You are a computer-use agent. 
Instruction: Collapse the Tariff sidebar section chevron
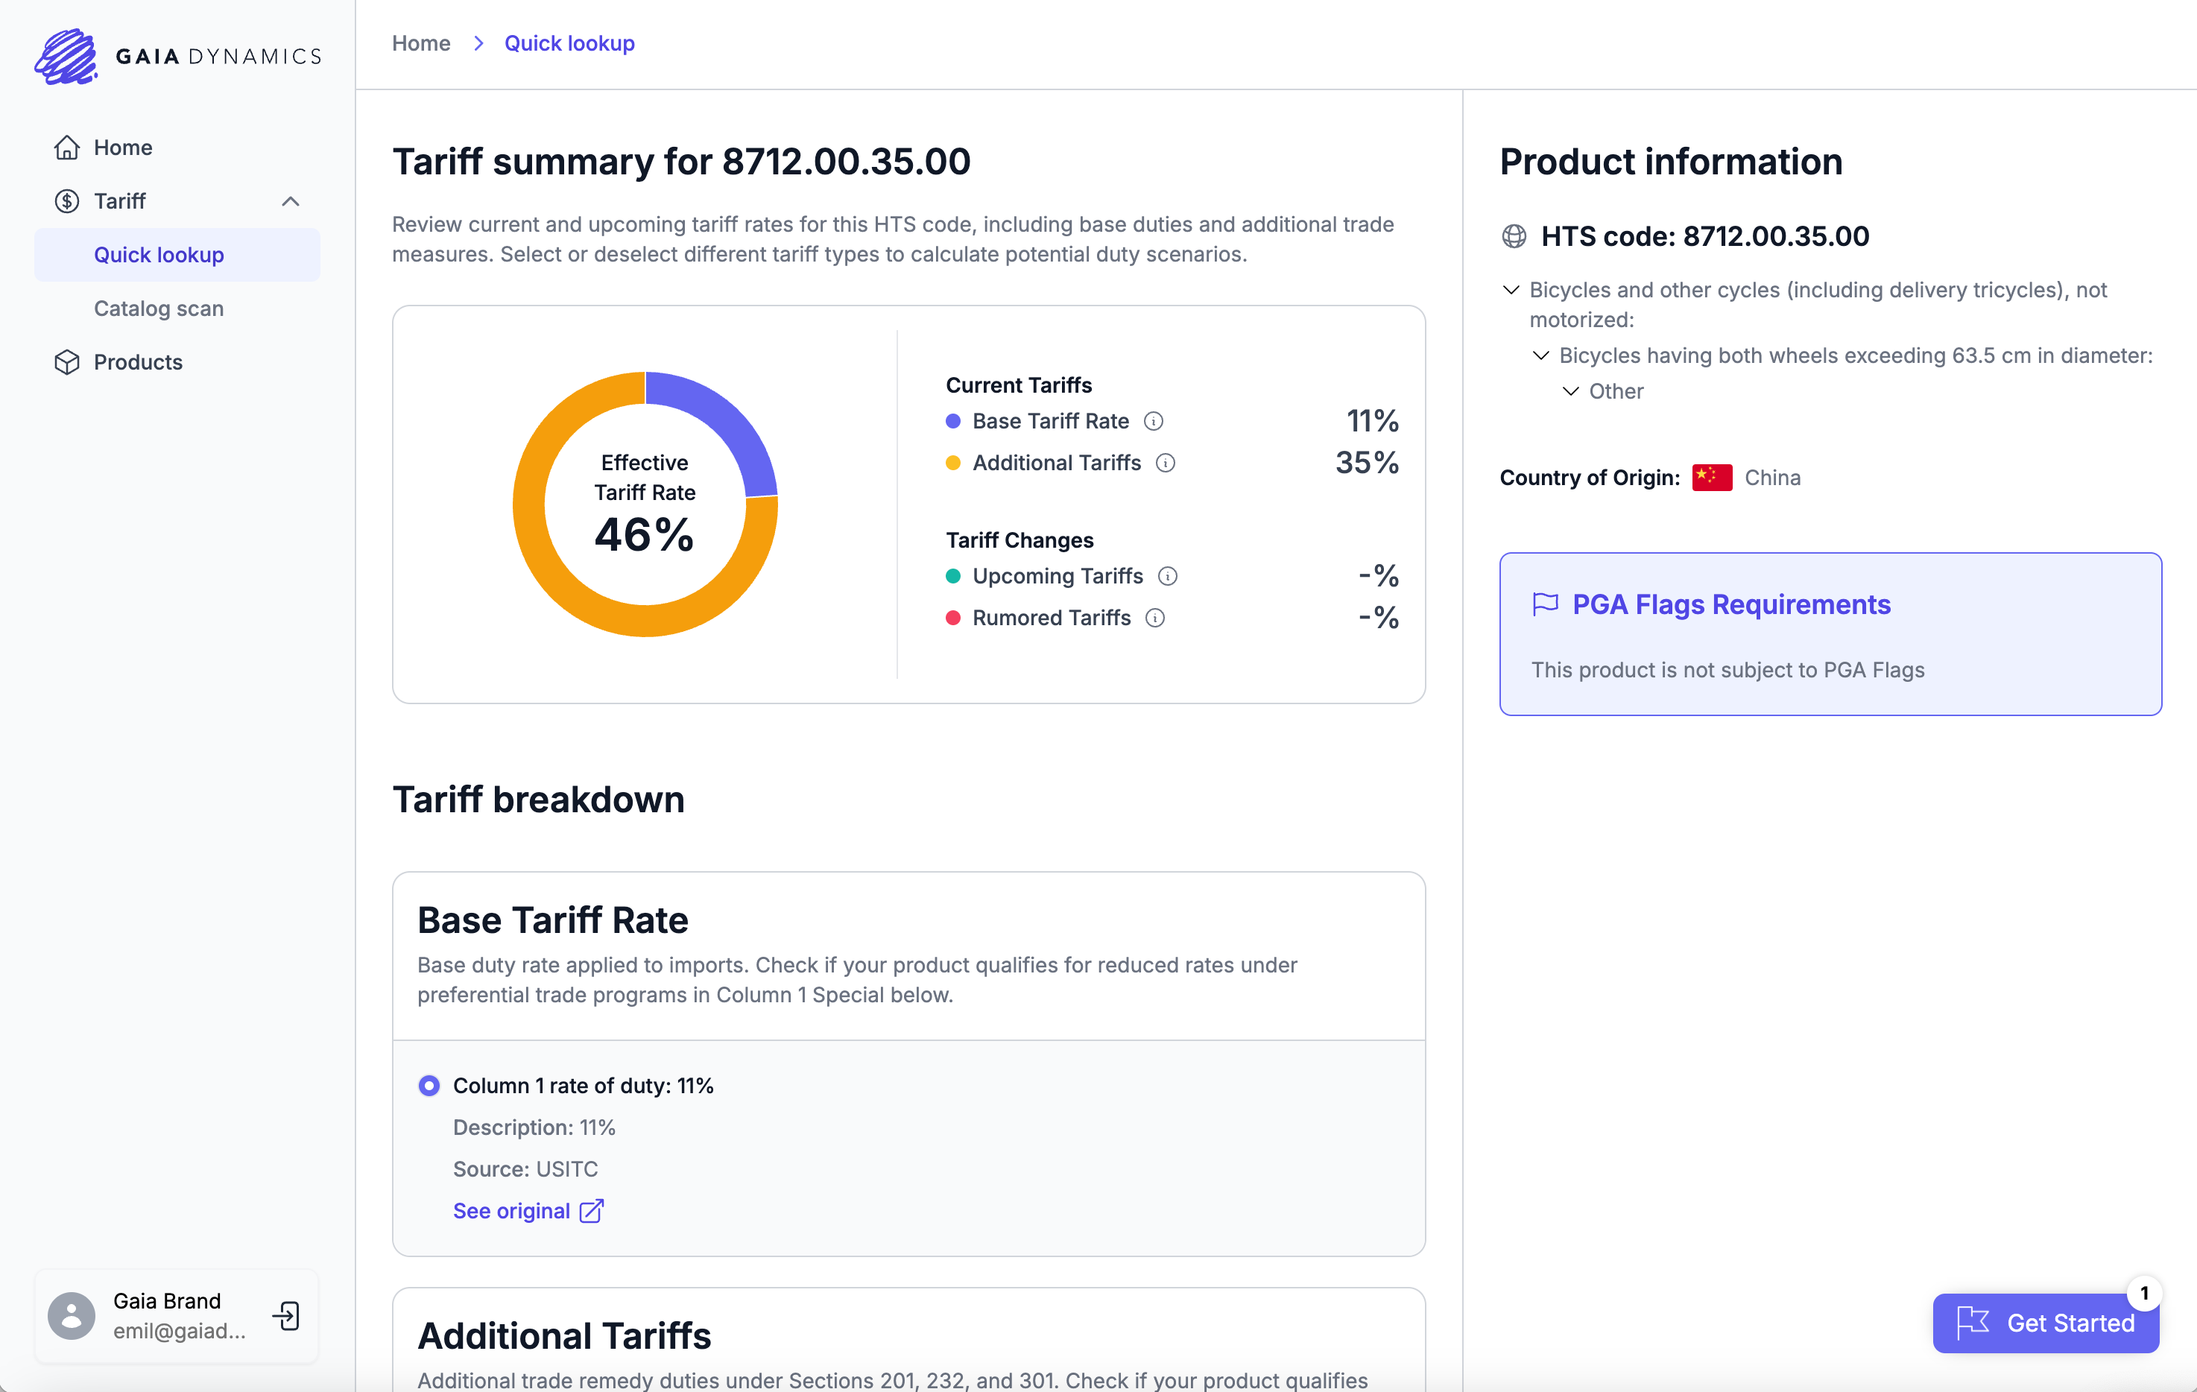tap(290, 200)
